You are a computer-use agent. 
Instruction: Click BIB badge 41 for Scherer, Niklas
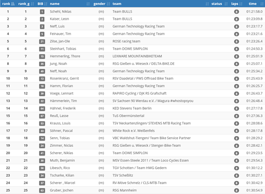pyautogui.click(x=42, y=153)
